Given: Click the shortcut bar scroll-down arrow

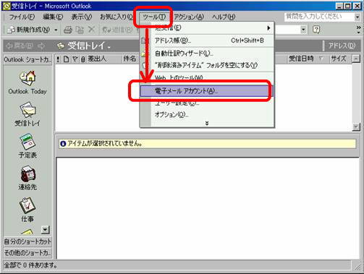Looking at the screenshot, I should 46,230.
